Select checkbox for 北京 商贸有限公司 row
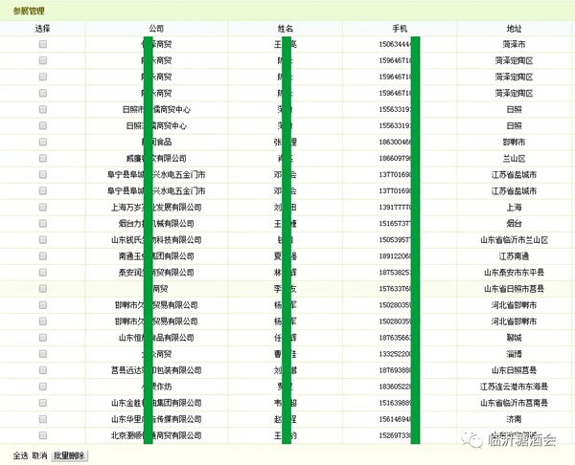The width and height of the screenshot is (575, 465). click(x=43, y=435)
